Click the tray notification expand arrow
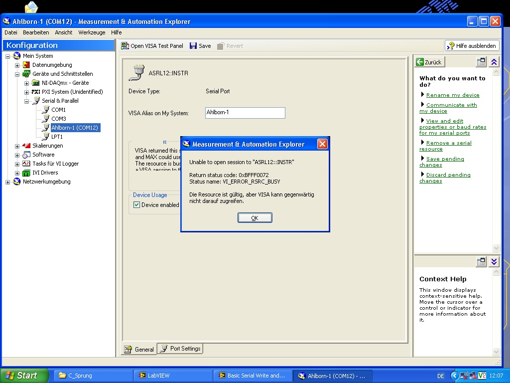This screenshot has height=383, width=510. 454,376
